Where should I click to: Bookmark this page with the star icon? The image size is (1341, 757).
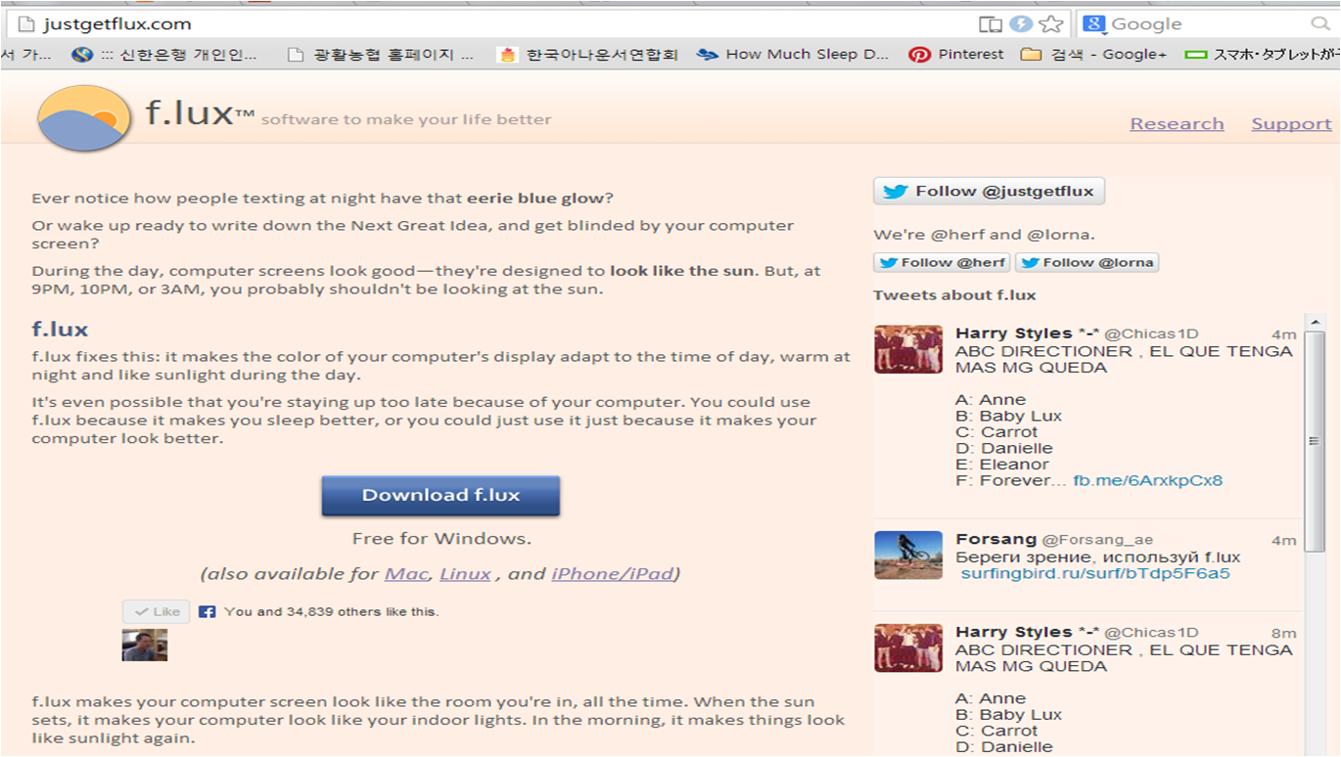[1051, 24]
